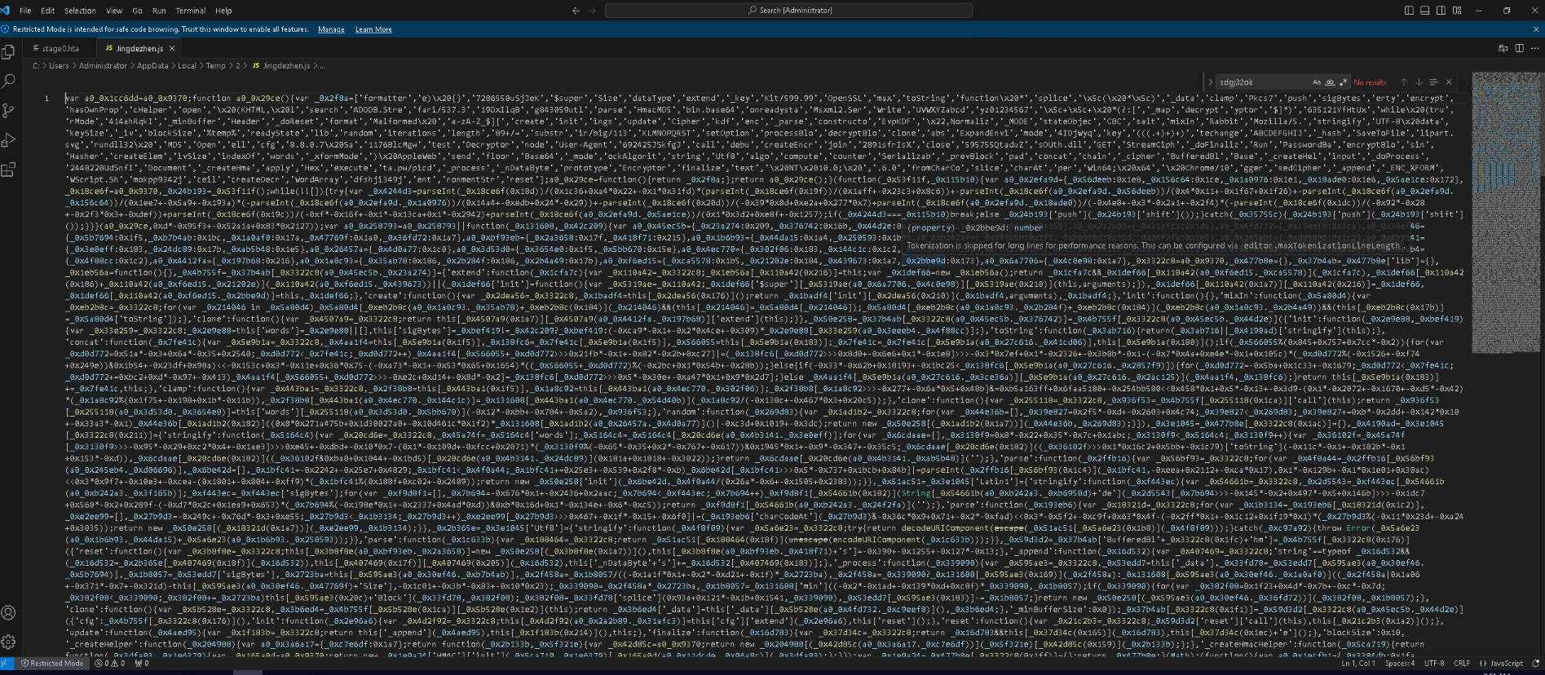Open the Run and Debug view
This screenshot has width=1545, height=675.
click(9, 140)
